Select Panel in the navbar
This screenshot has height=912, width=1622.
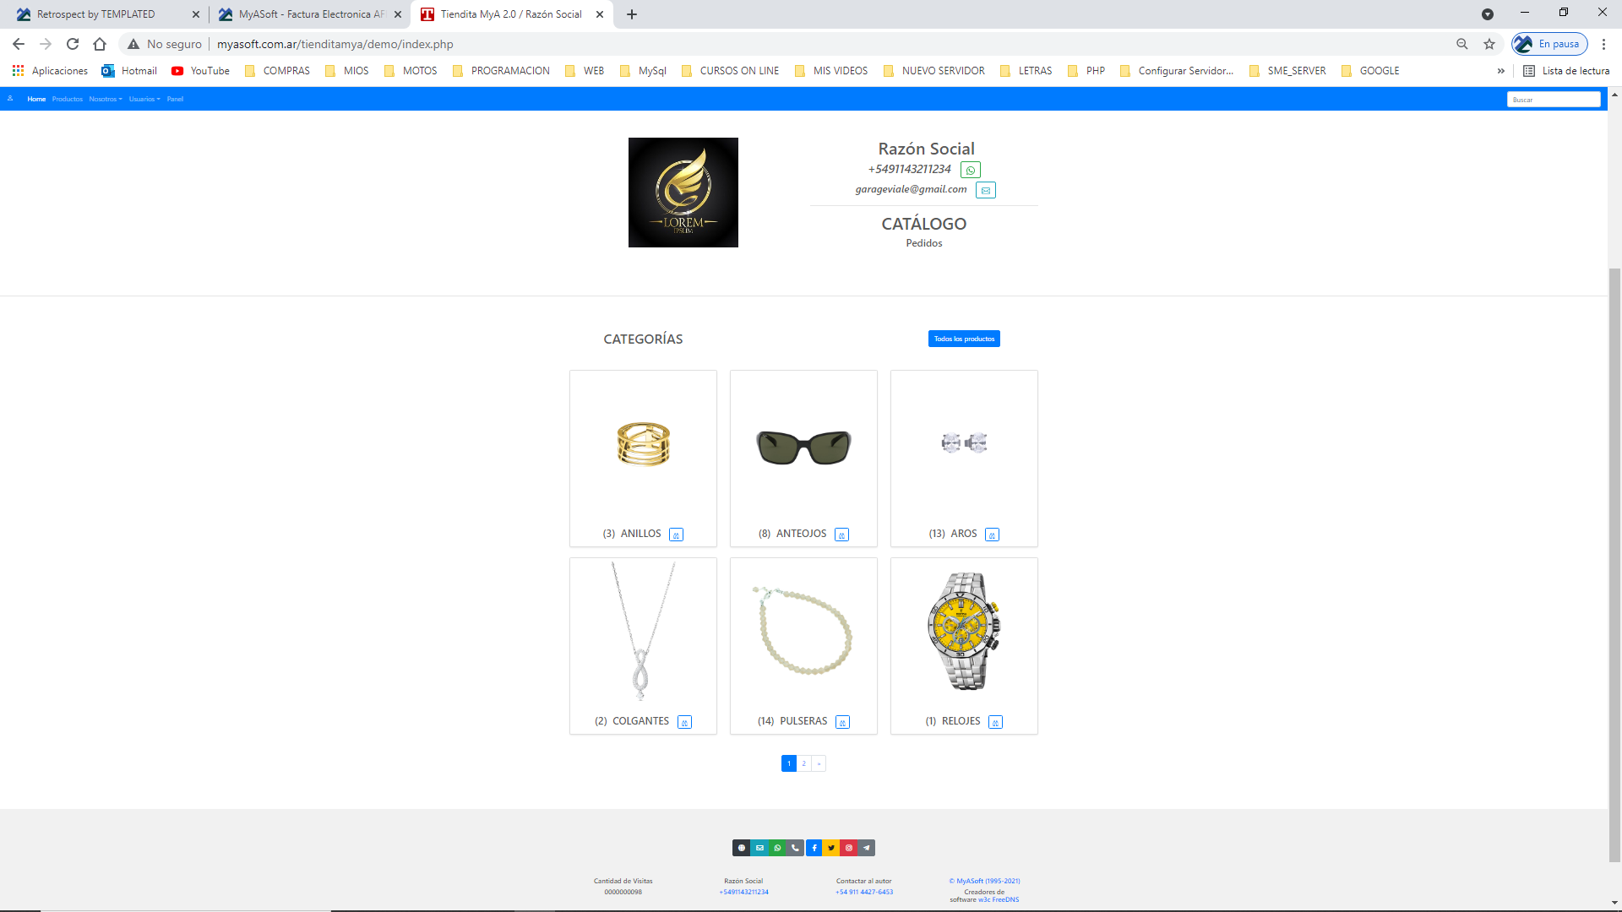pos(175,99)
